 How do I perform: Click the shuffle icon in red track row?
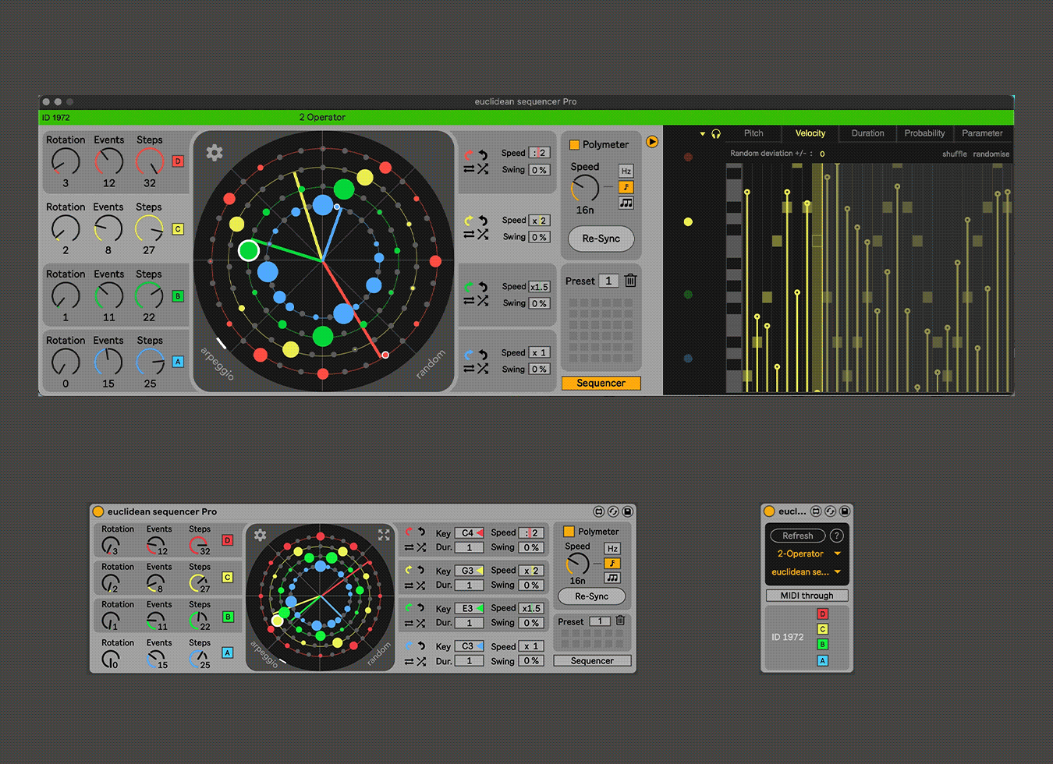pos(483,169)
